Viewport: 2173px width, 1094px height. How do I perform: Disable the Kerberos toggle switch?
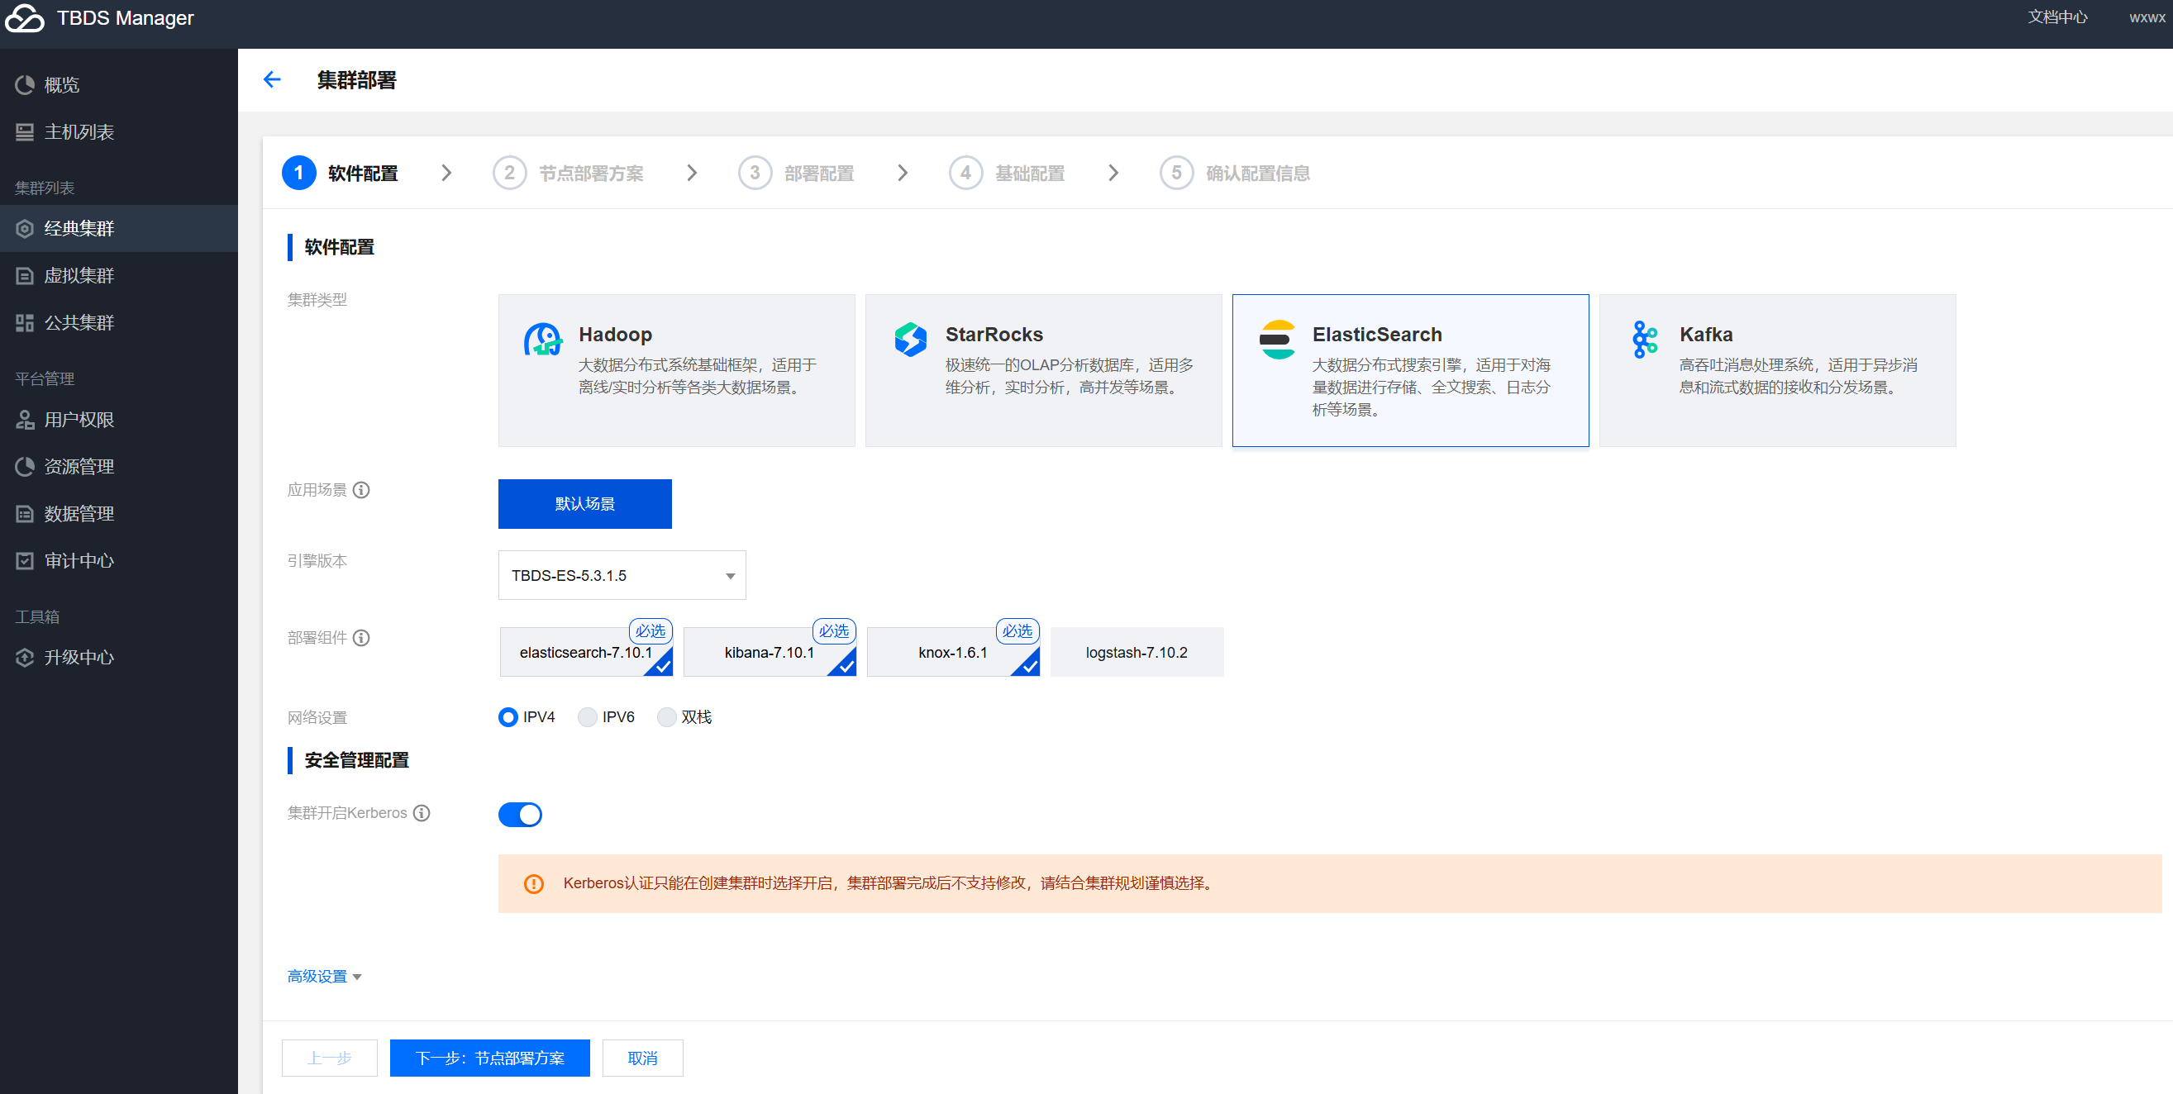click(520, 815)
